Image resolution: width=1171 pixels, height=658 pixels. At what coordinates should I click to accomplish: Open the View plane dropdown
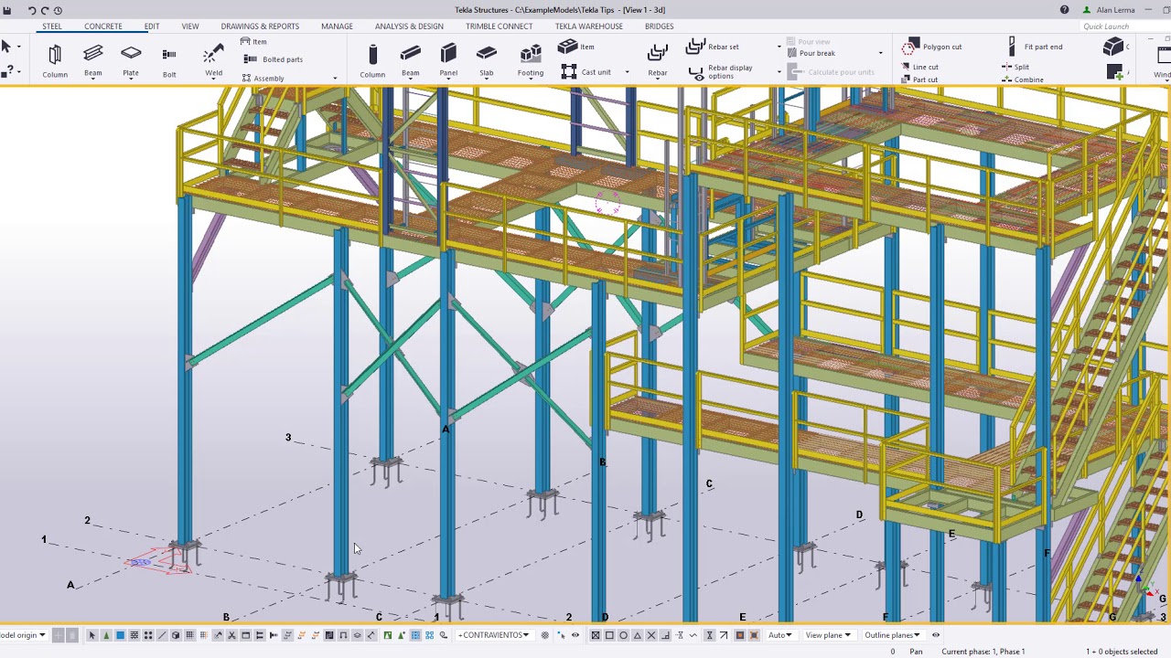[x=828, y=635]
